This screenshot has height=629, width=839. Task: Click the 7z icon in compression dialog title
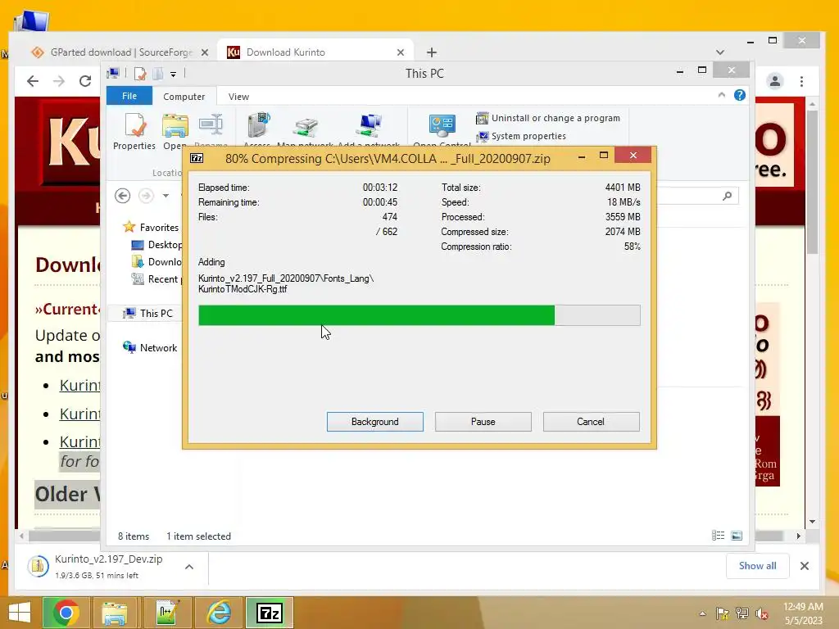(x=197, y=158)
